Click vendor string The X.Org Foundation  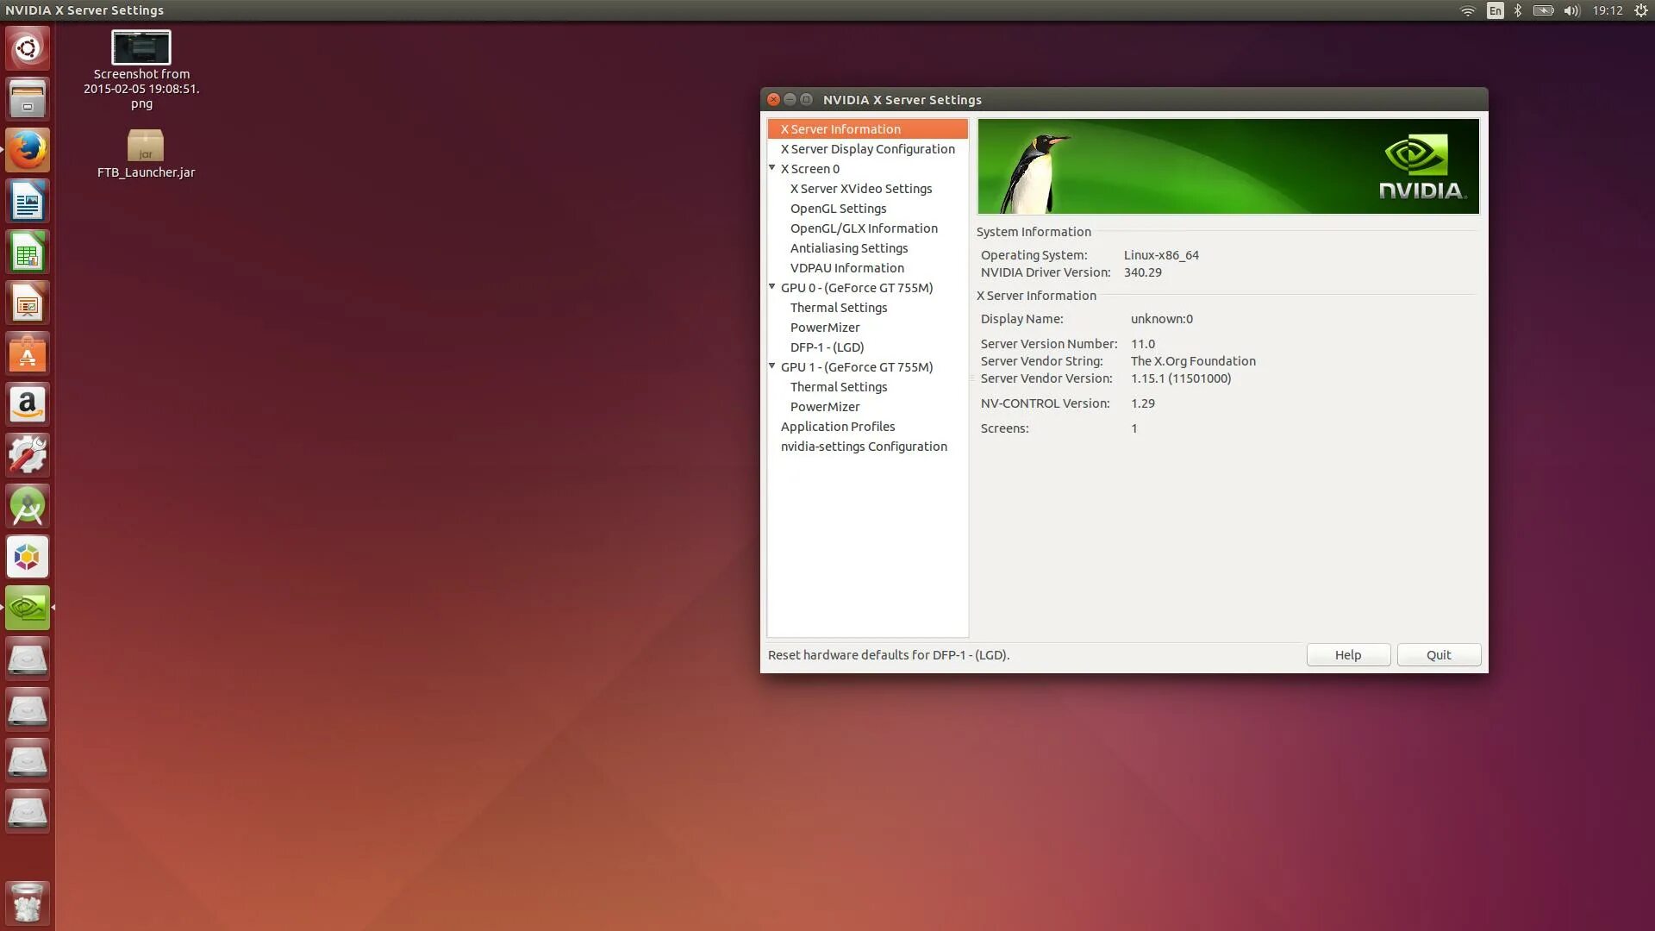(1193, 361)
